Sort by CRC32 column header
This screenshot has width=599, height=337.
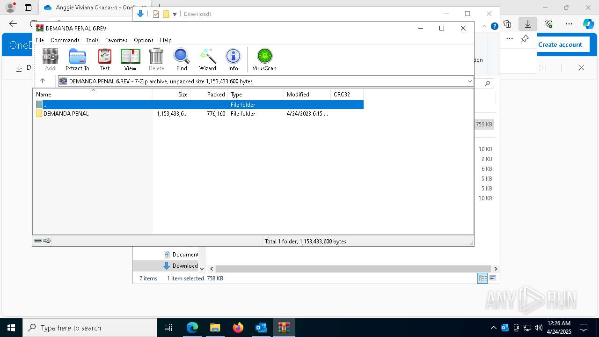[x=347, y=94]
